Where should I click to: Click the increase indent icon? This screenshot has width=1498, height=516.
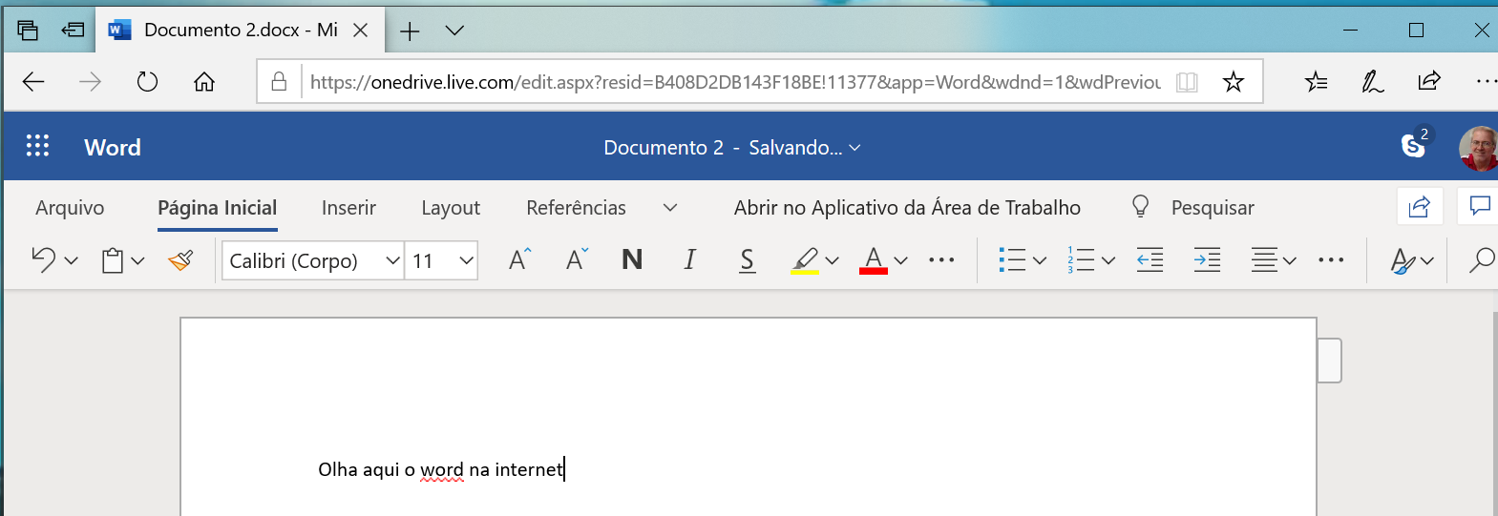click(x=1207, y=259)
